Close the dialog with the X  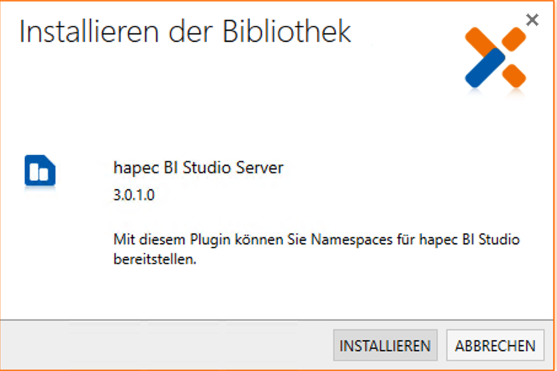click(532, 20)
